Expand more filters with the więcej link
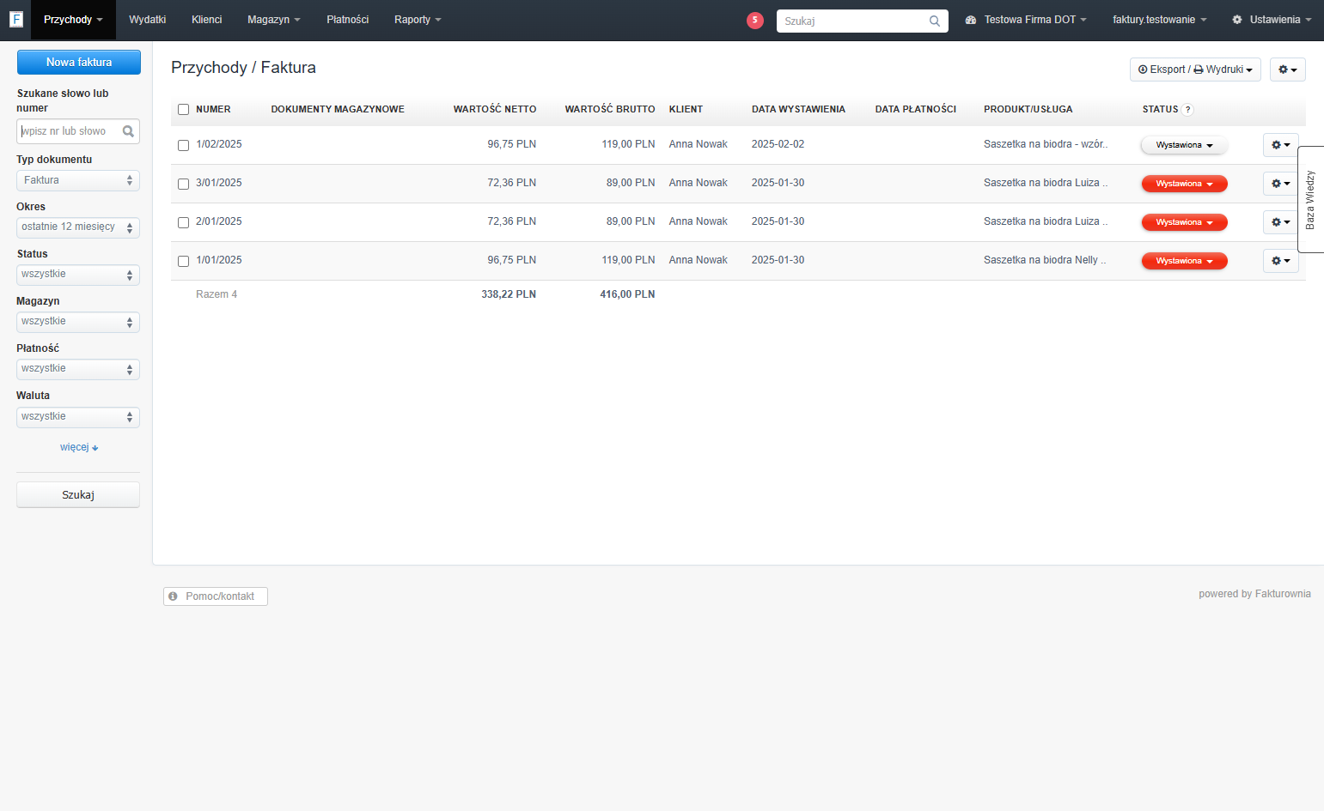1324x811 pixels. point(79,447)
